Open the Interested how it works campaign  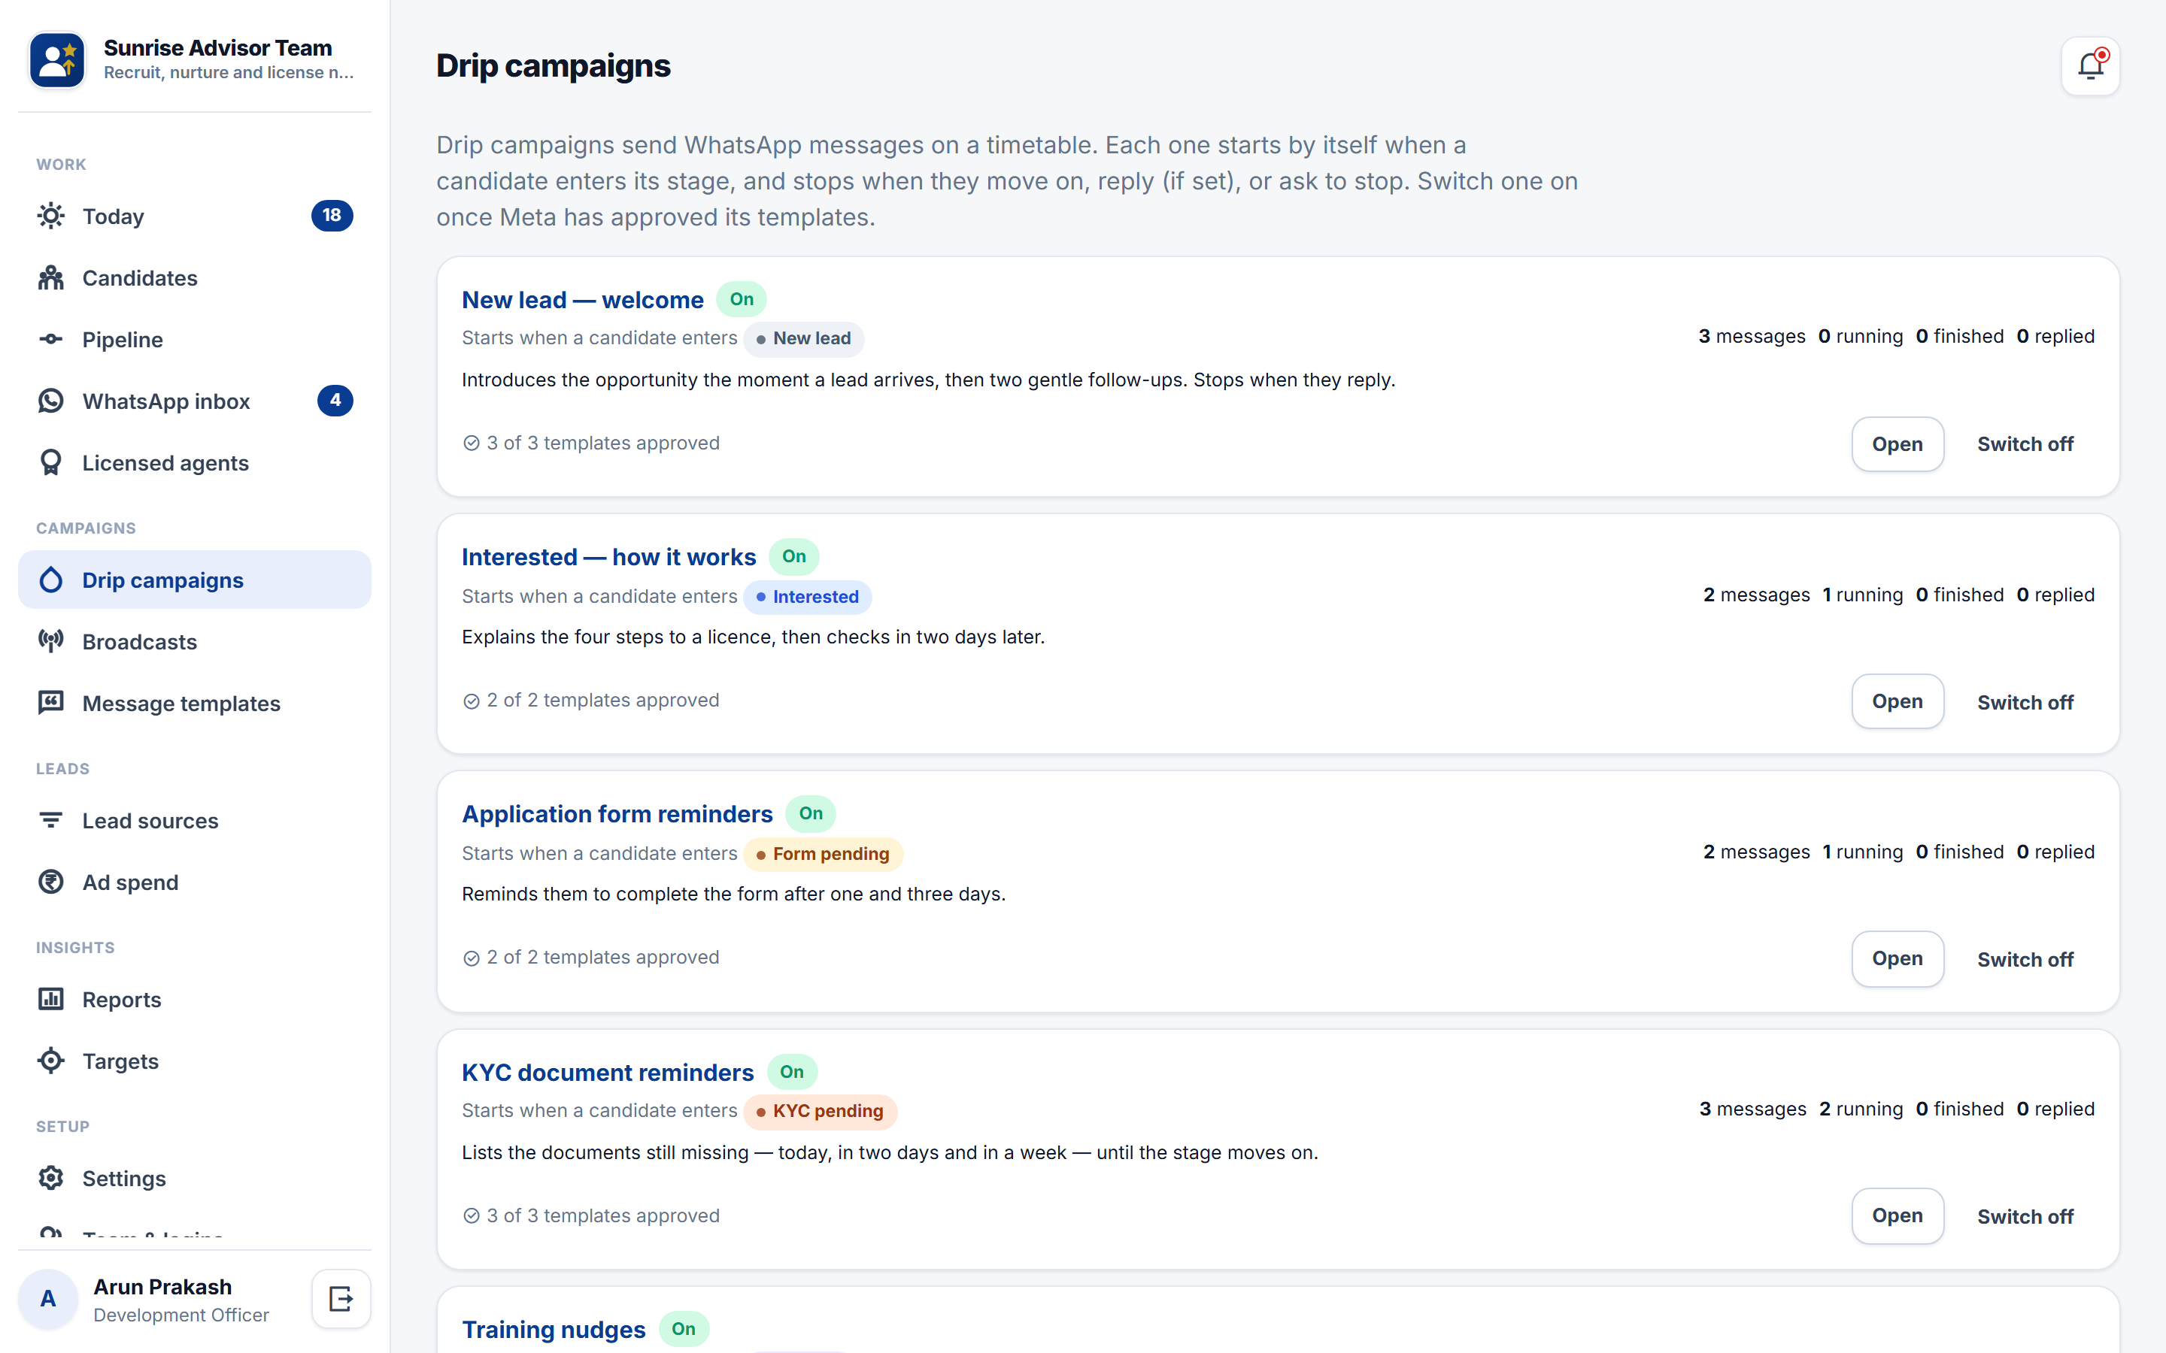[x=1898, y=701]
